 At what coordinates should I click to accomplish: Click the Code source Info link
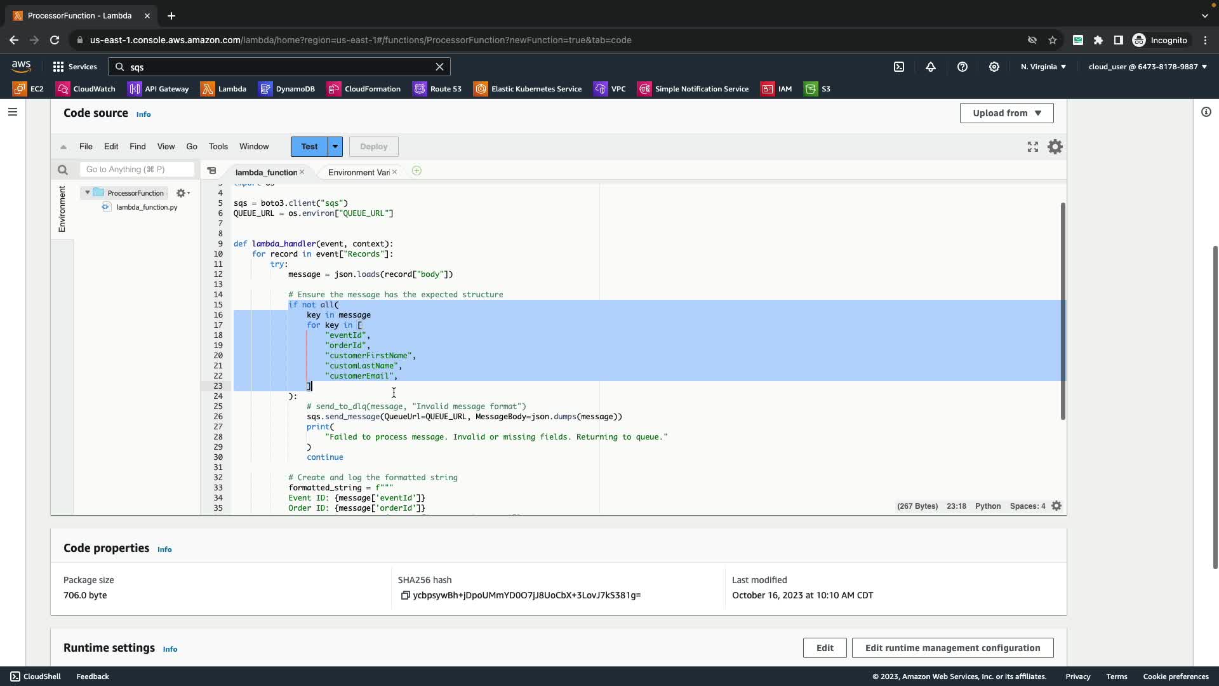pyautogui.click(x=143, y=114)
